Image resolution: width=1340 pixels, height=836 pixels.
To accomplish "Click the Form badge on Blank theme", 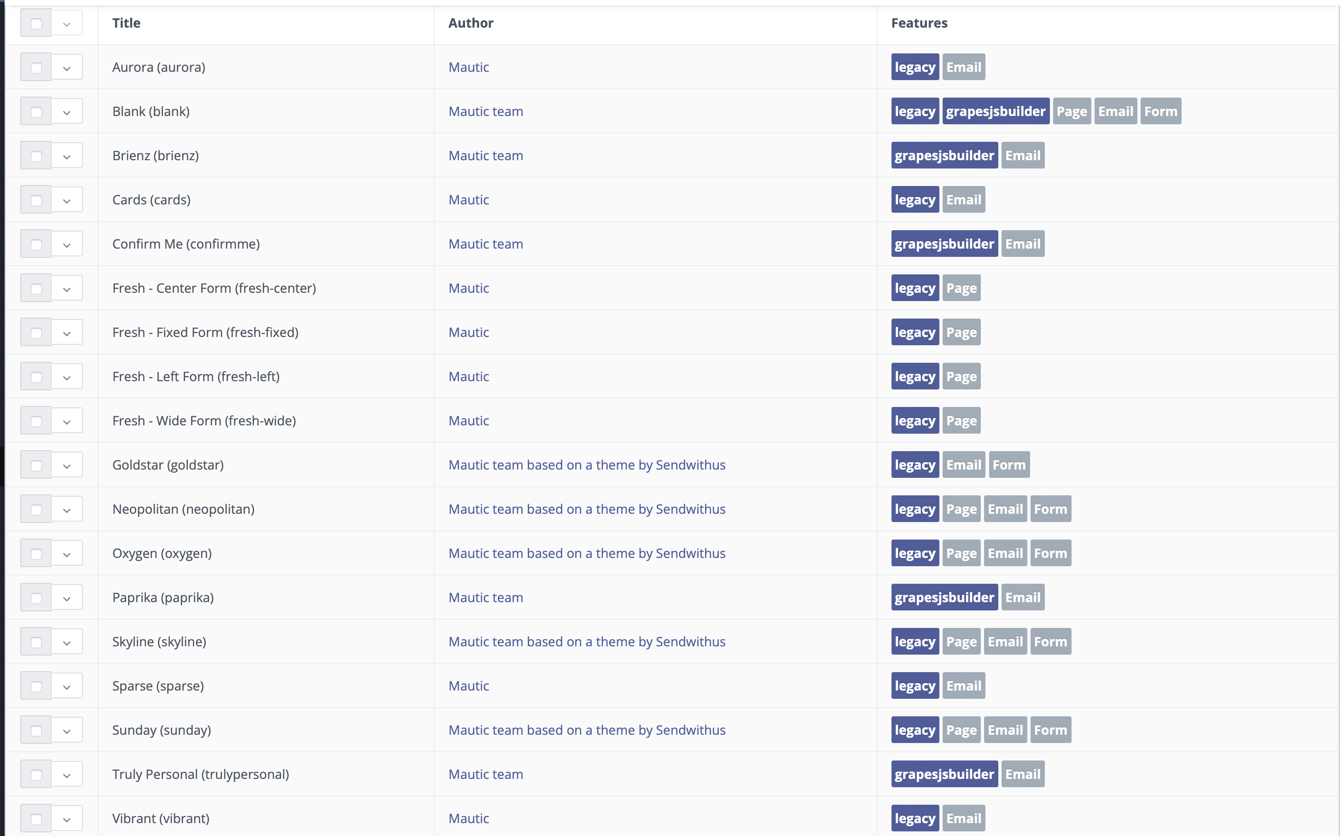I will pyautogui.click(x=1160, y=110).
